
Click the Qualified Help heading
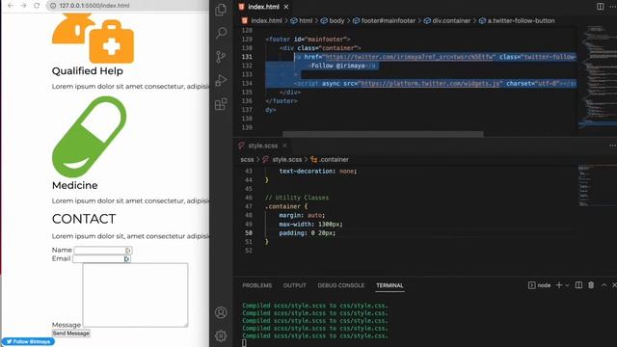pyautogui.click(x=88, y=71)
